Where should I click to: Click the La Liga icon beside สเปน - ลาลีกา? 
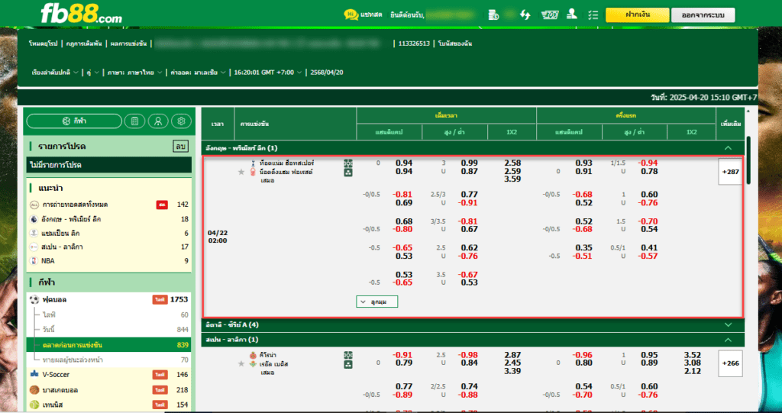pos(34,247)
